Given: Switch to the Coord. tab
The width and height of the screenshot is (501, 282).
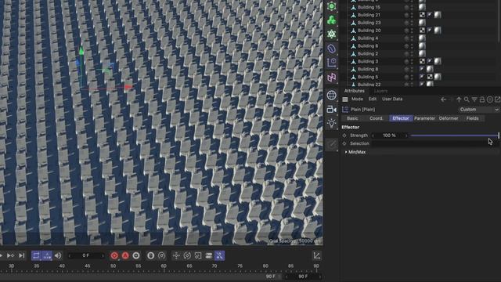Looking at the screenshot, I should pyautogui.click(x=376, y=118).
